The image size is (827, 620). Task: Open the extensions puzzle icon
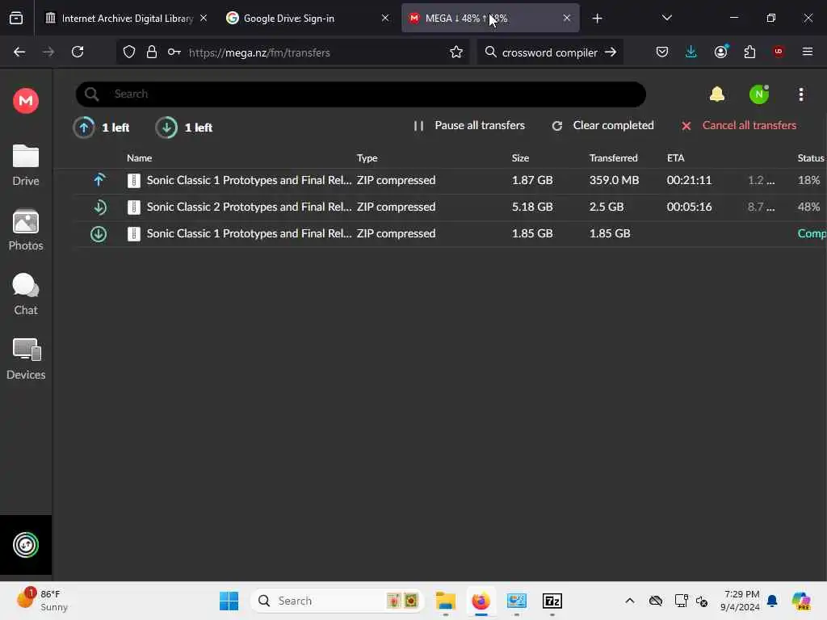coord(749,52)
